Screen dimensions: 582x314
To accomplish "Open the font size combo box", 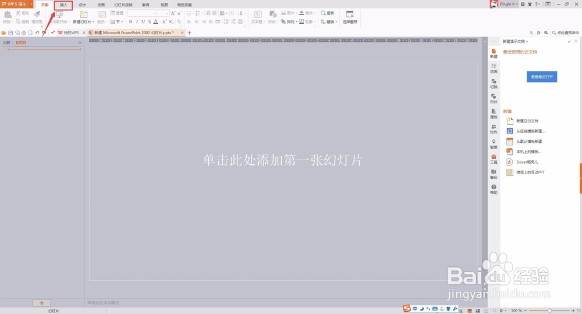I will pyautogui.click(x=163, y=13).
